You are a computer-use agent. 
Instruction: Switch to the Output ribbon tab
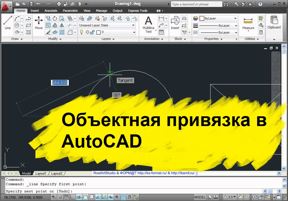[x=118, y=11]
